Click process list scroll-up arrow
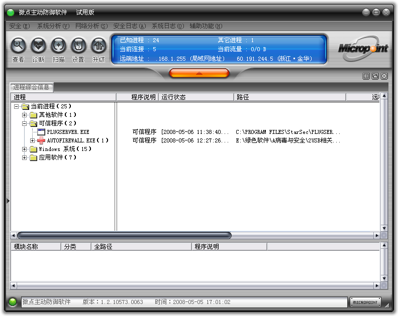 click(384, 96)
